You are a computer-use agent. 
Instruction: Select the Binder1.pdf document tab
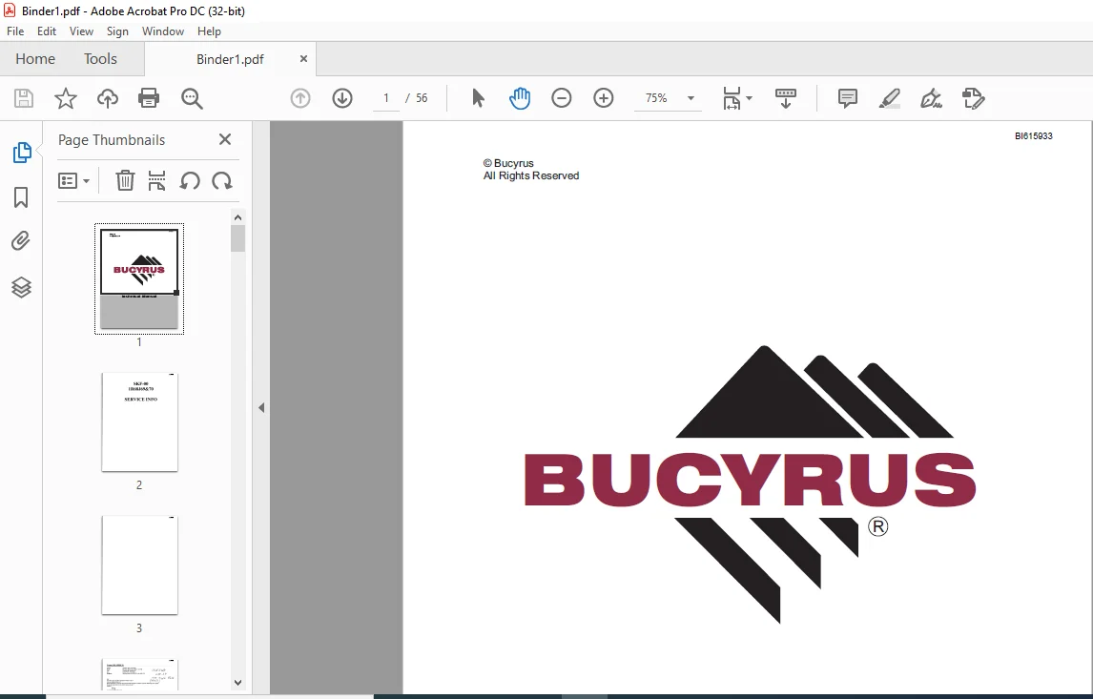[x=230, y=59]
